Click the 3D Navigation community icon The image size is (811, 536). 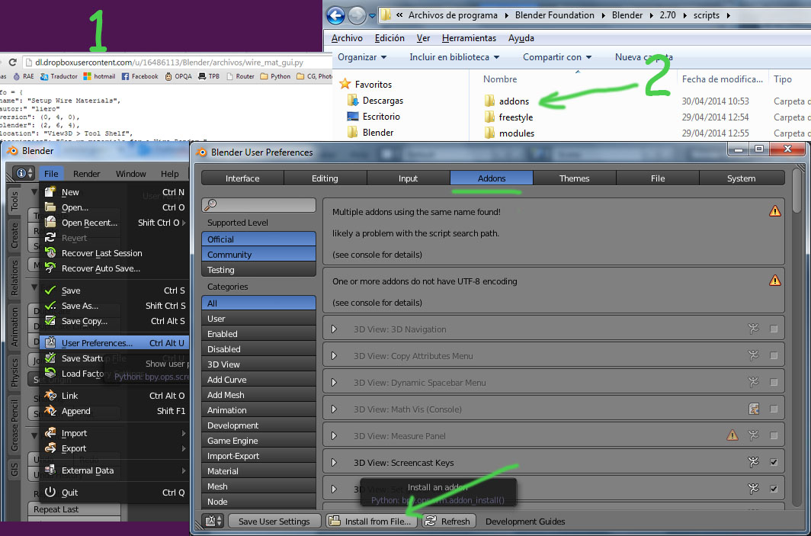[754, 329]
